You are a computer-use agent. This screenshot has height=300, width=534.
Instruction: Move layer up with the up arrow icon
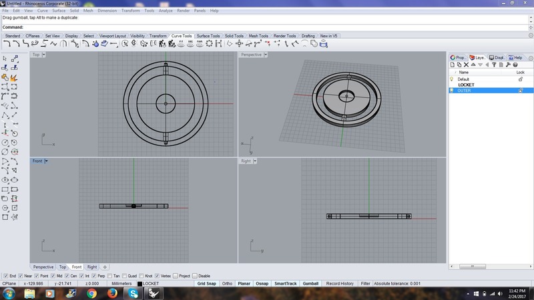click(473, 65)
